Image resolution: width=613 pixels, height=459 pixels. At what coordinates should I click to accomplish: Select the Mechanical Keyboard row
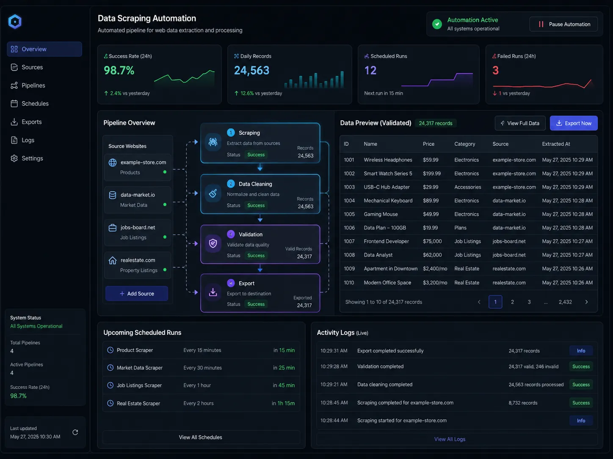(x=468, y=201)
